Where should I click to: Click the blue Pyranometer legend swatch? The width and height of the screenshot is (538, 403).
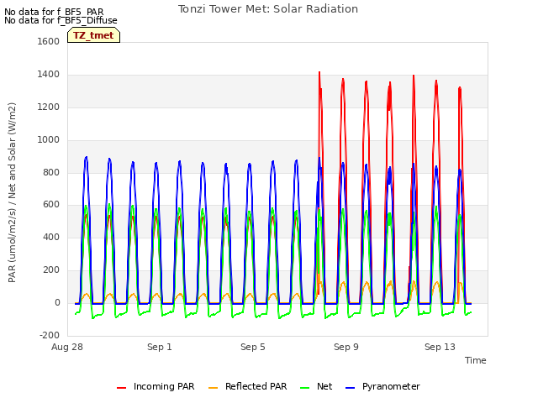[350, 388]
